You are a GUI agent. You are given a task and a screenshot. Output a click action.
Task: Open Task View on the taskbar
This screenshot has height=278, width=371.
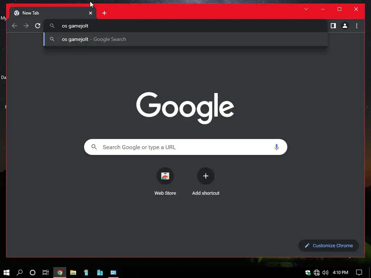pyautogui.click(x=45, y=273)
